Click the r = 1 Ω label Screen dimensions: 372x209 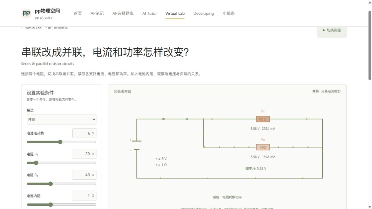pyautogui.click(x=161, y=165)
